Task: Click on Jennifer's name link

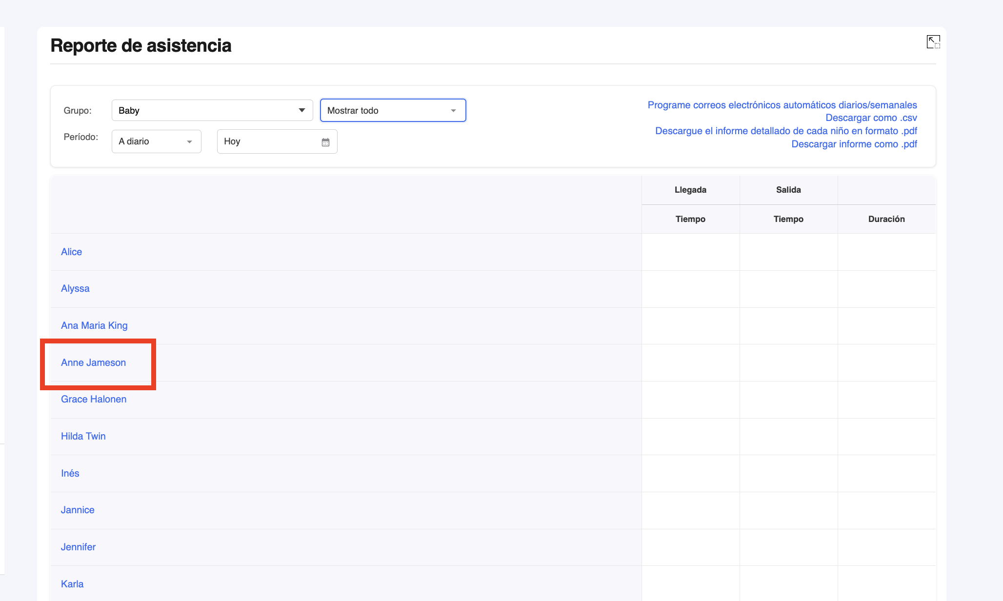Action: (x=78, y=547)
